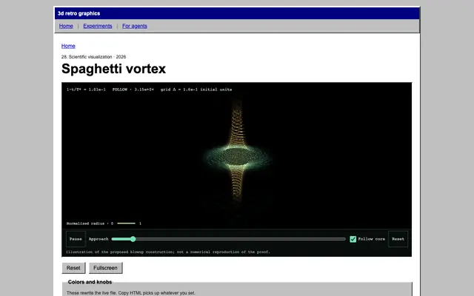Click the Reset button inside the canvas controls
This screenshot has width=474, height=296.
click(x=398, y=239)
